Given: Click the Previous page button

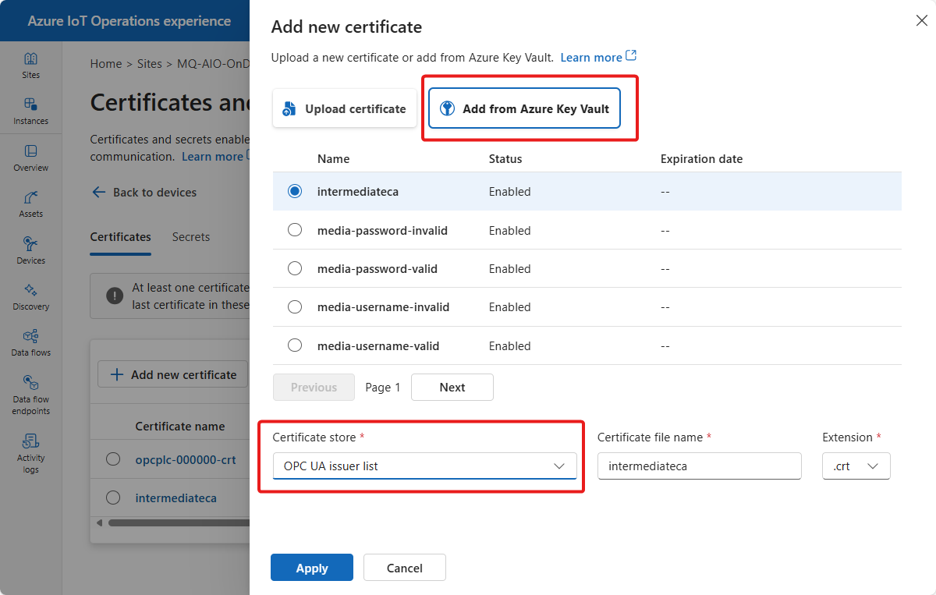Looking at the screenshot, I should pyautogui.click(x=314, y=387).
